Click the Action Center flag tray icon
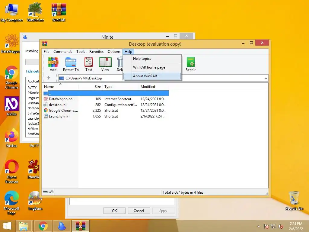This screenshot has width=309, height=232. [x=266, y=226]
